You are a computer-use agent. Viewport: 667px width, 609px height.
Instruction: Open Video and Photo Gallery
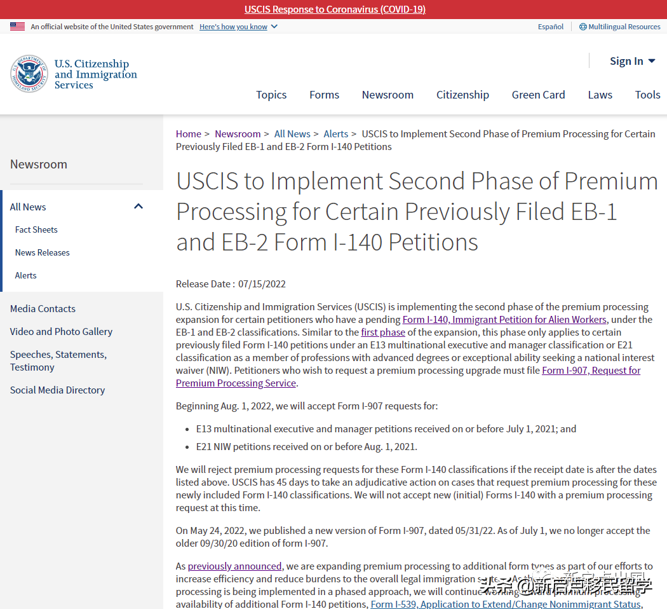point(61,332)
